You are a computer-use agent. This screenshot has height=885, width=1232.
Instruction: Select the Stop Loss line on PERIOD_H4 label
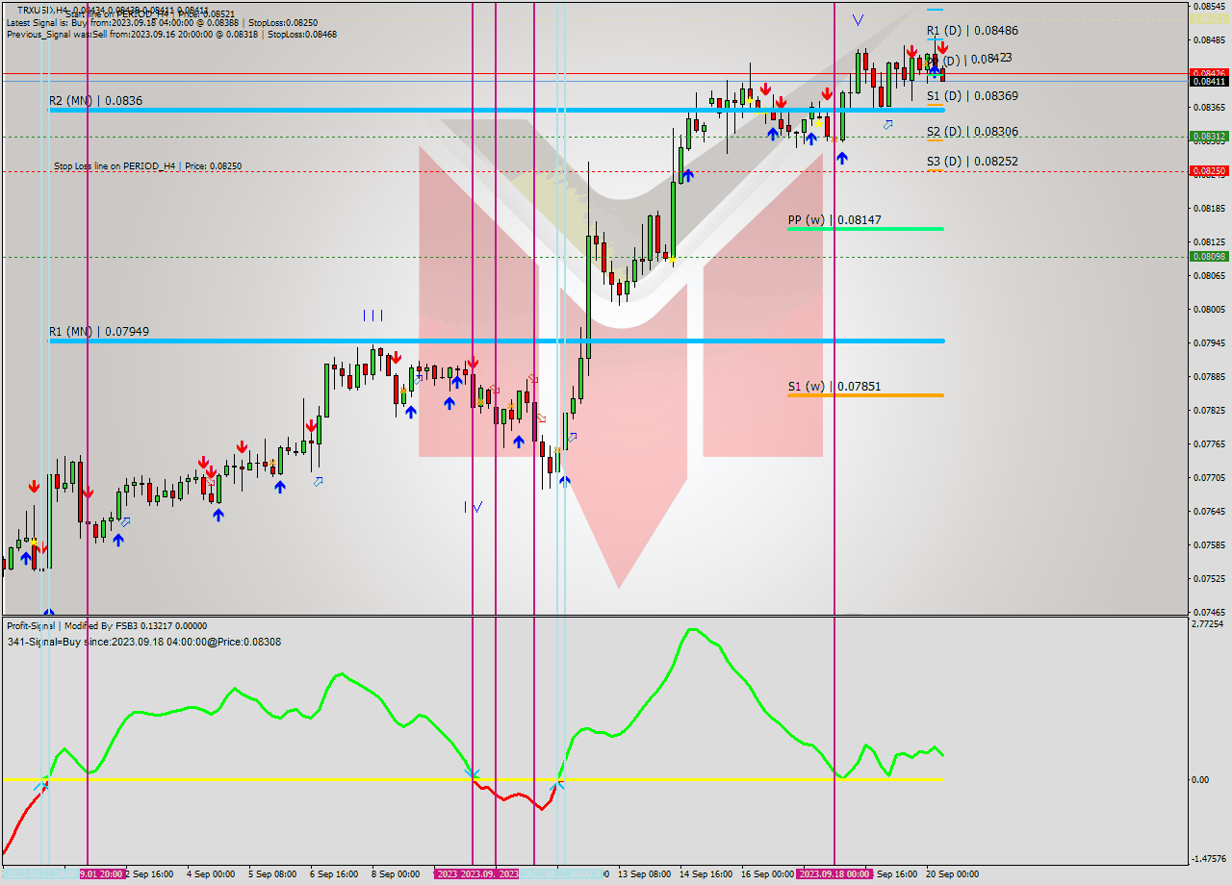(147, 166)
